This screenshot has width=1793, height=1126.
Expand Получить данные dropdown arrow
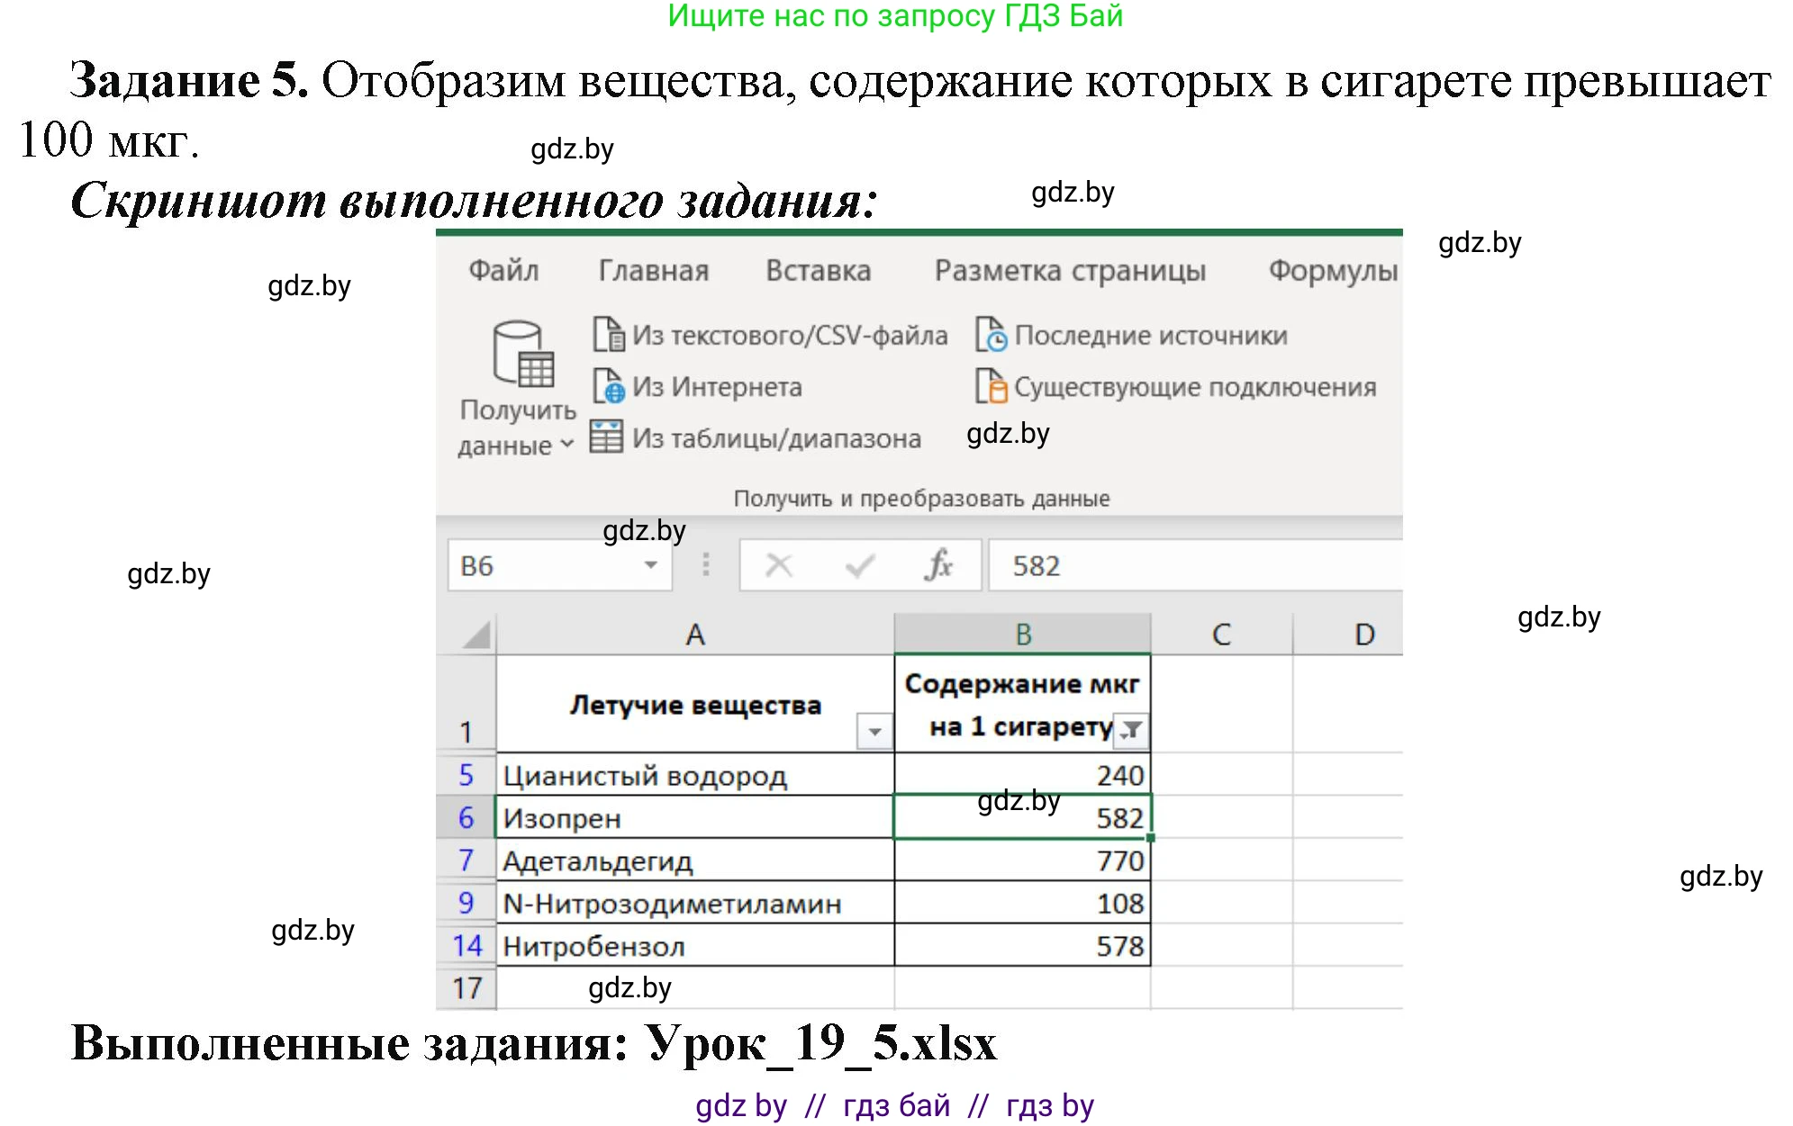[x=567, y=443]
